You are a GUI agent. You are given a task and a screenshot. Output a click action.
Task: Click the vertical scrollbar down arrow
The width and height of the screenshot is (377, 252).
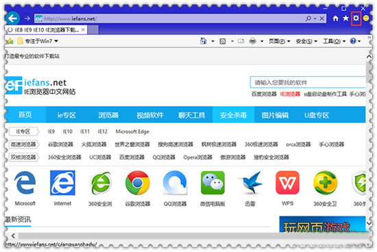coord(369,223)
